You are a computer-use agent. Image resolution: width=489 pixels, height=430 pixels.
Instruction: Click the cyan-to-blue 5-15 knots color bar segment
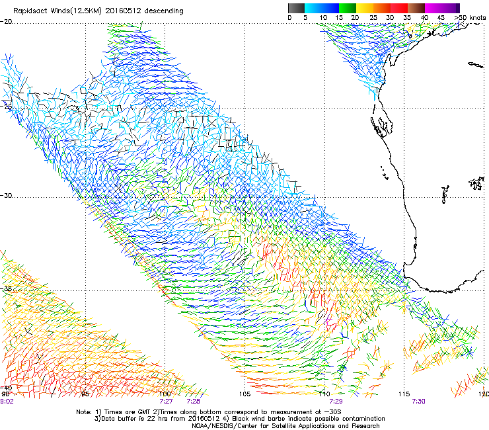pyautogui.click(x=322, y=8)
